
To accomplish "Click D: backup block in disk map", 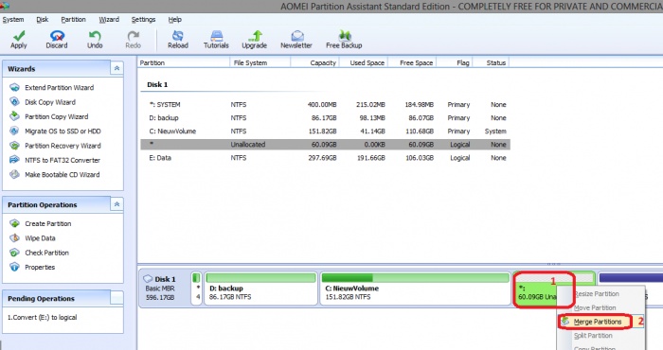I will coord(260,289).
